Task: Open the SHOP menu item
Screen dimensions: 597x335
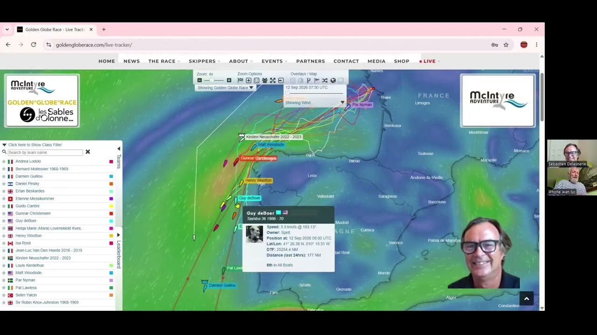Action: coord(402,61)
